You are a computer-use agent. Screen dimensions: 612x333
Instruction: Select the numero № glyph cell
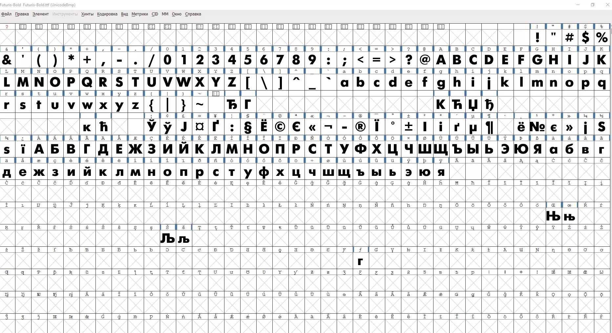pyautogui.click(x=538, y=127)
